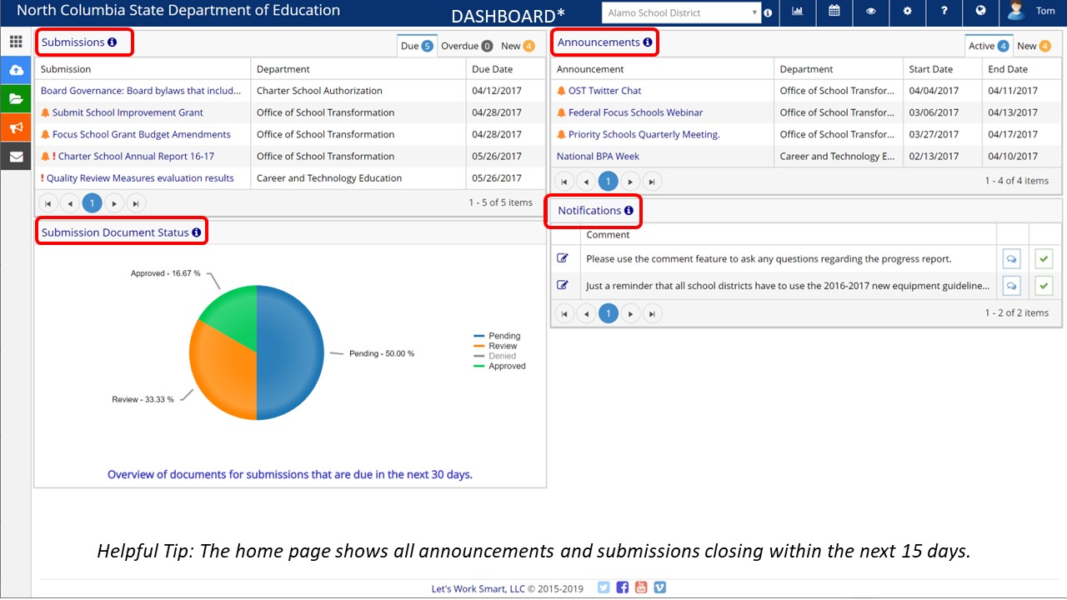Check off the equipment guideline notification
1067x600 pixels.
coord(1044,286)
